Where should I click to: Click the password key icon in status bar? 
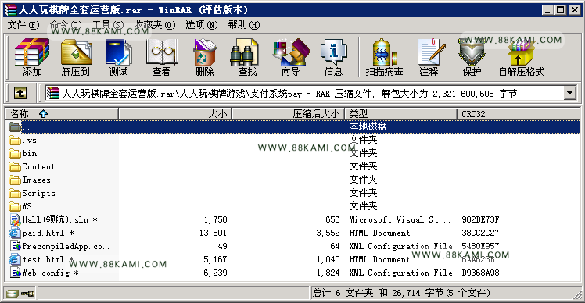coord(27,294)
